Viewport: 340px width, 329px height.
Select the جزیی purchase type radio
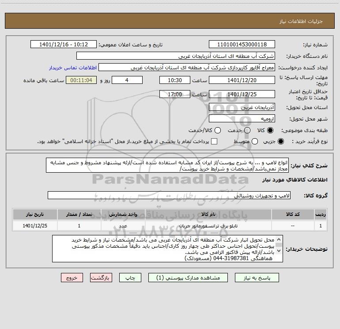pyautogui.click(x=281, y=141)
